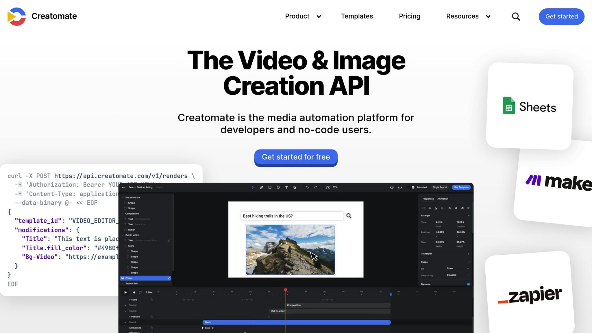Switch to the Animation tab
The width and height of the screenshot is (592, 333).
(443, 199)
